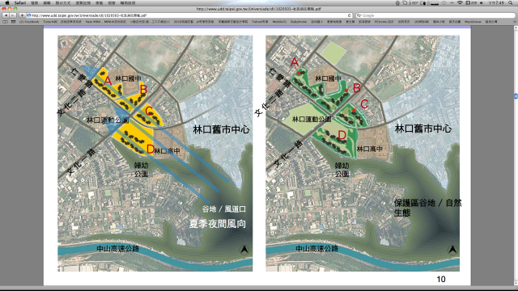Open the 視窗 menu
Screen dimensions: 518x291
[x=112, y=2]
